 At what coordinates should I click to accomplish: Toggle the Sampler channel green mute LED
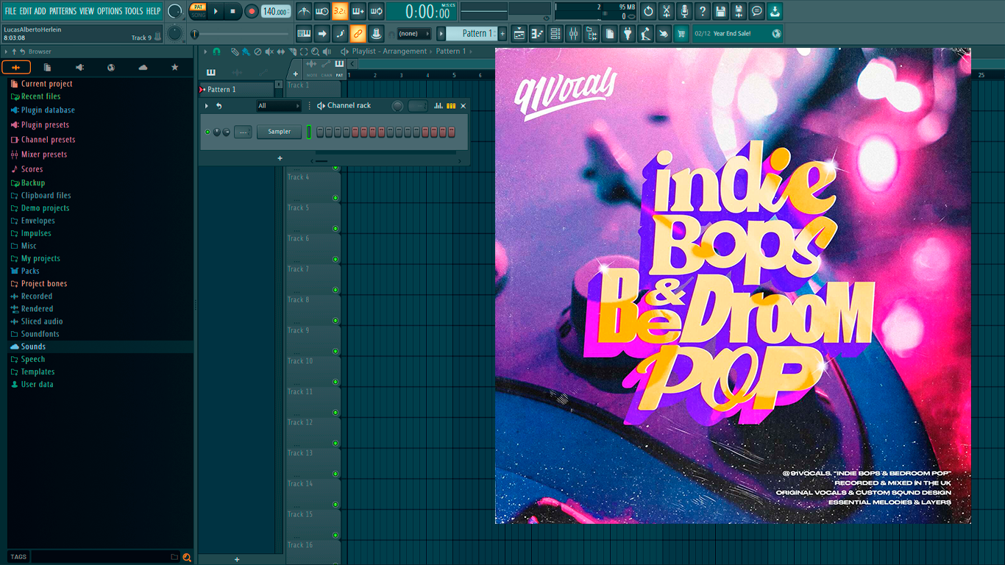click(x=207, y=132)
